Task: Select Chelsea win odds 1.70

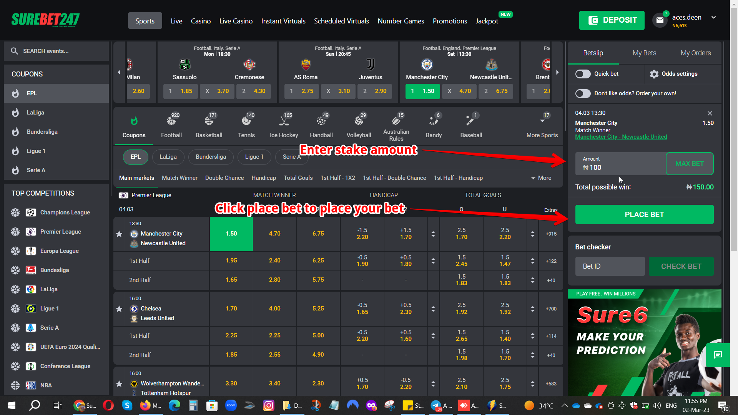Action: (x=231, y=309)
